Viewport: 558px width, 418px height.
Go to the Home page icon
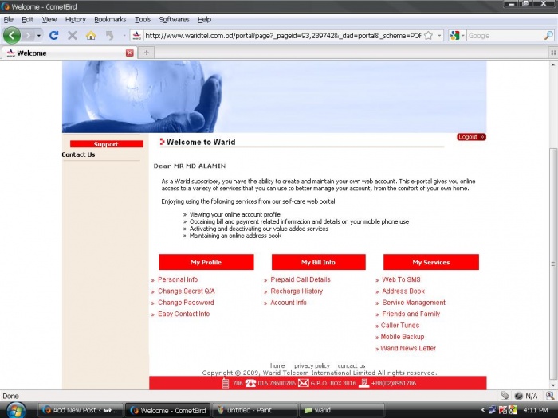click(91, 35)
